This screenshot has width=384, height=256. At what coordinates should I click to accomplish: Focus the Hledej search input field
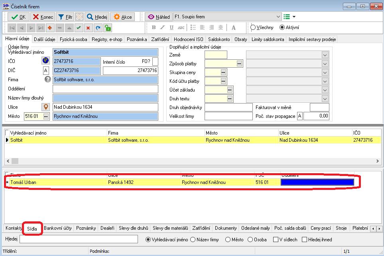point(79,239)
